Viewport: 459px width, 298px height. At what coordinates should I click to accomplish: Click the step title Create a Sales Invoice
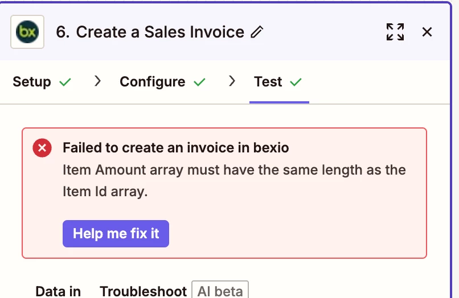point(150,32)
